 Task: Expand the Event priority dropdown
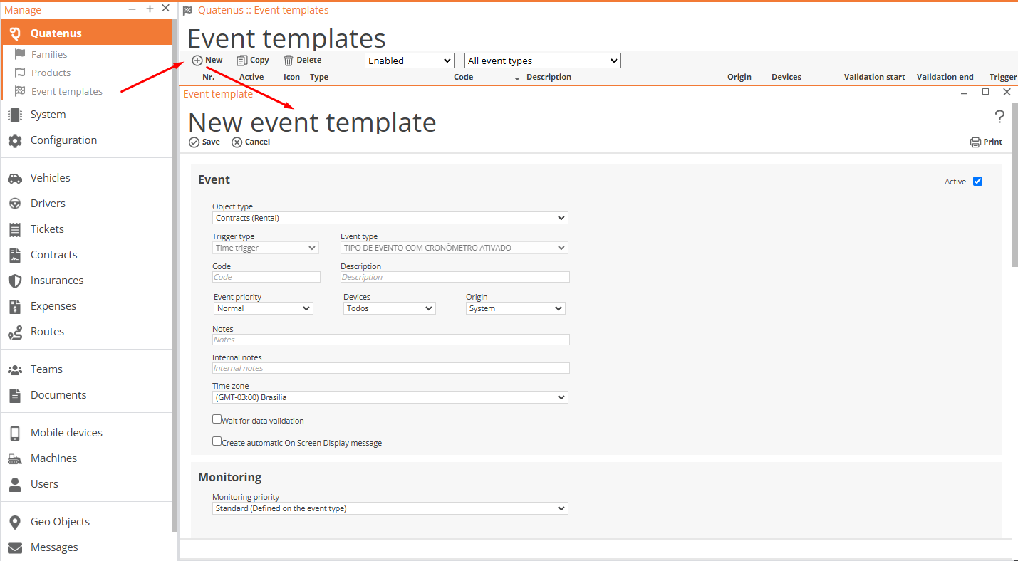pos(263,308)
